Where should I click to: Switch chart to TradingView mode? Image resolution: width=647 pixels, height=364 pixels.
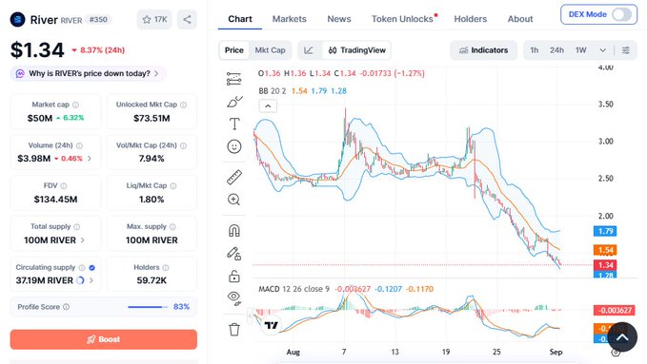pos(357,50)
